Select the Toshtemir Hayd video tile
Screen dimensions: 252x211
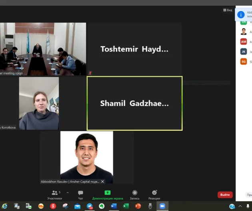134,49
